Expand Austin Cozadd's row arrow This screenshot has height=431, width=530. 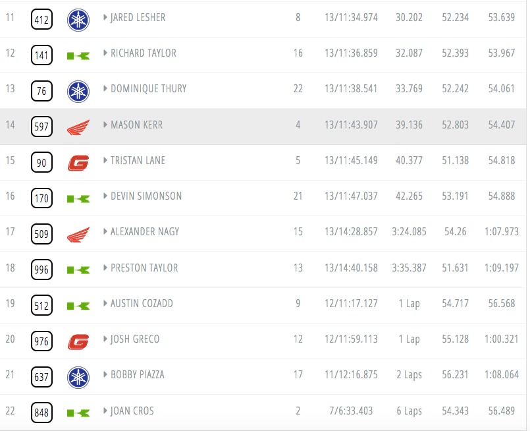point(105,303)
